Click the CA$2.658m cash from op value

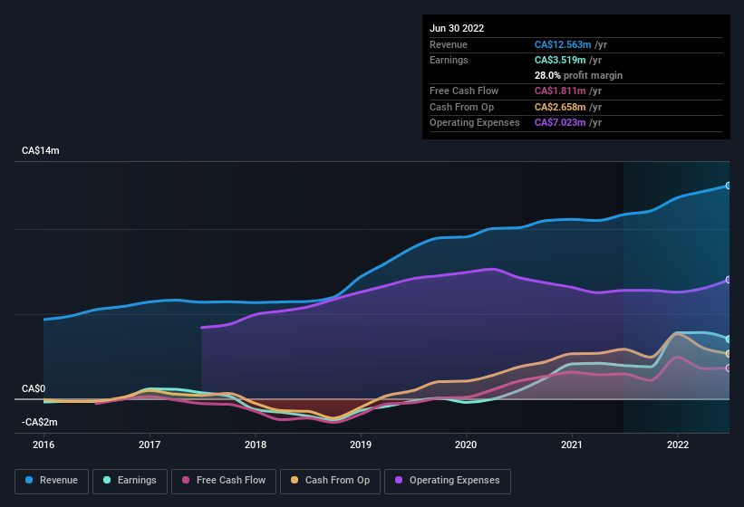[x=560, y=107]
